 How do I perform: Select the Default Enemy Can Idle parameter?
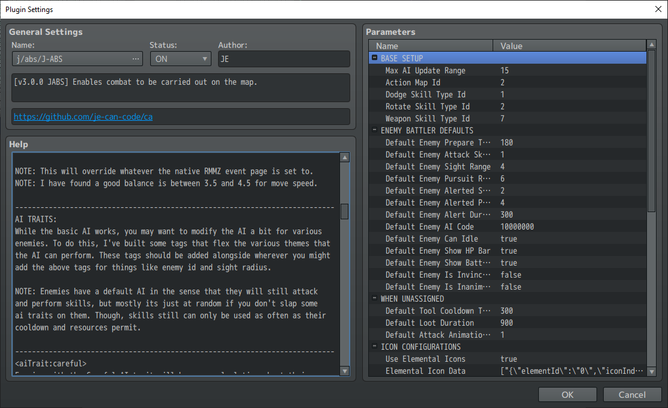pos(508,239)
